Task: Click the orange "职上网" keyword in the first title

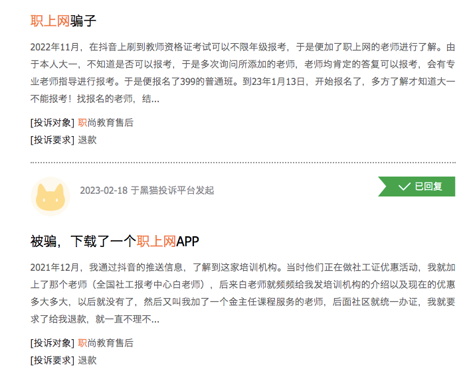Action: coord(50,21)
